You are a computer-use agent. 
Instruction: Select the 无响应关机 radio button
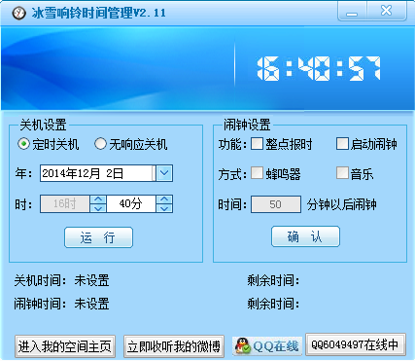[100, 144]
